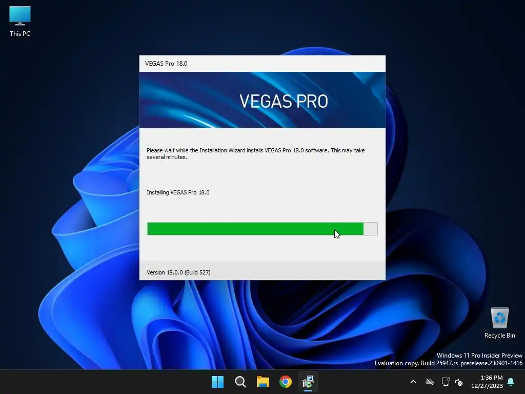Click the VEGAS Pro 18.0 title bar
This screenshot has height=394, width=525.
click(262, 64)
